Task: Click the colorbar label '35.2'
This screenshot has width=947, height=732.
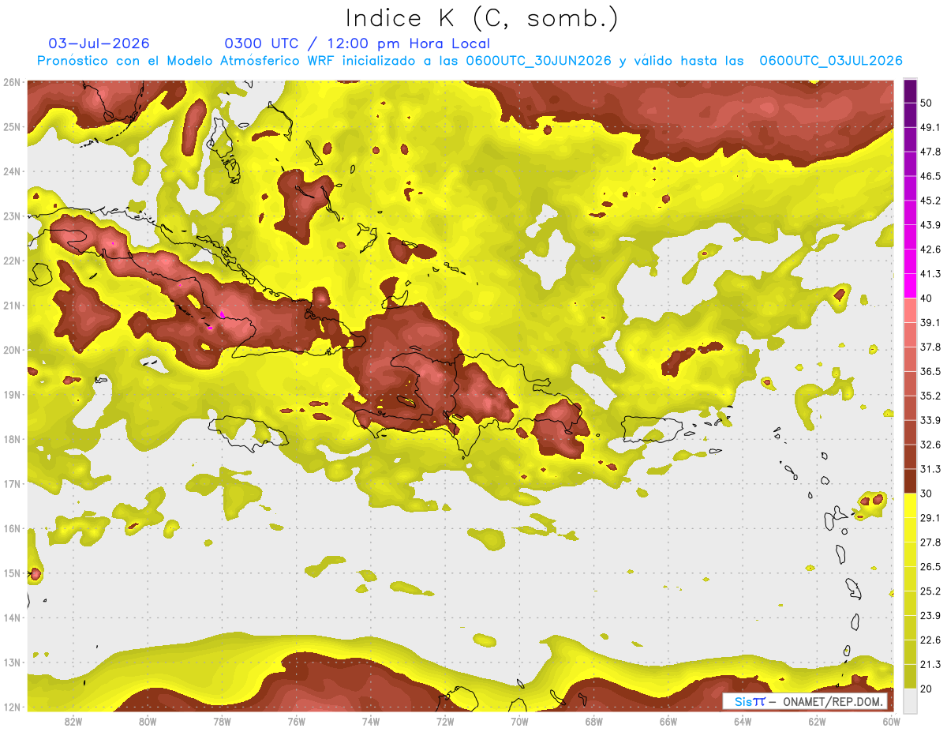Action: [x=931, y=396]
